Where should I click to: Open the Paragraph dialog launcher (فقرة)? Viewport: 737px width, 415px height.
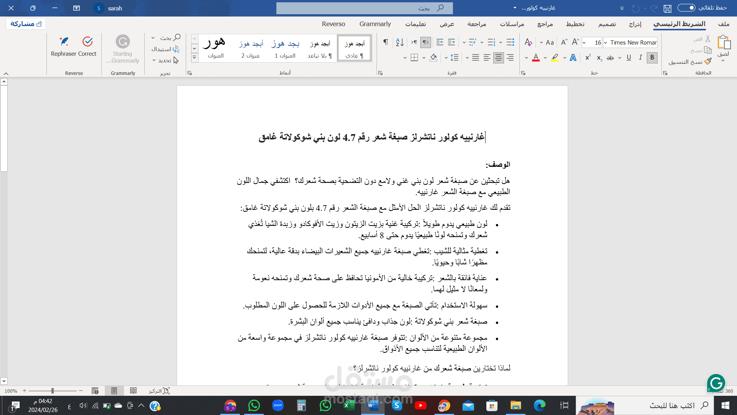[x=380, y=73]
